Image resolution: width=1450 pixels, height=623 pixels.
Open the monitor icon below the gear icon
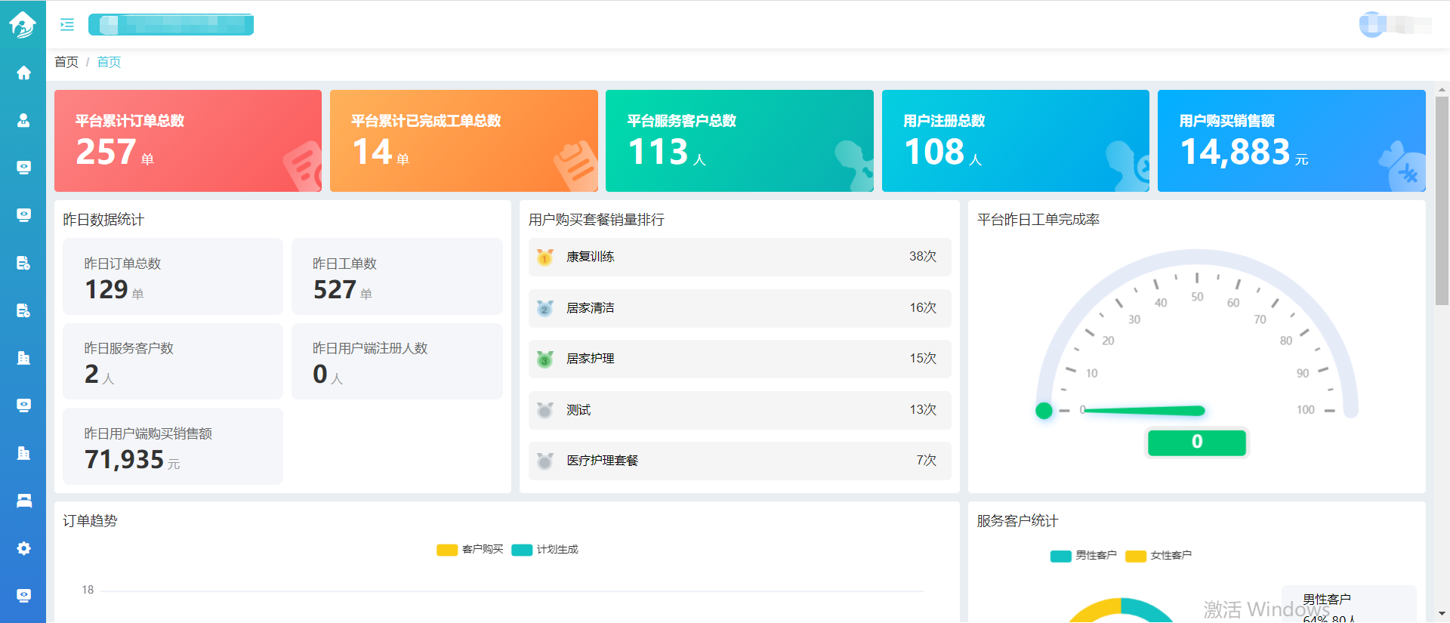point(24,596)
